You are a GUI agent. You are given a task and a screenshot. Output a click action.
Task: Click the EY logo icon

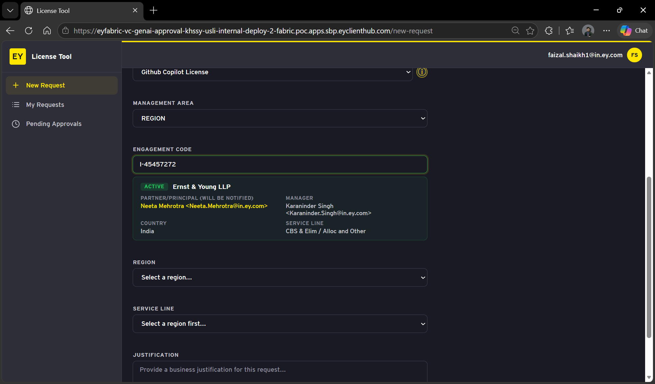[x=18, y=57]
